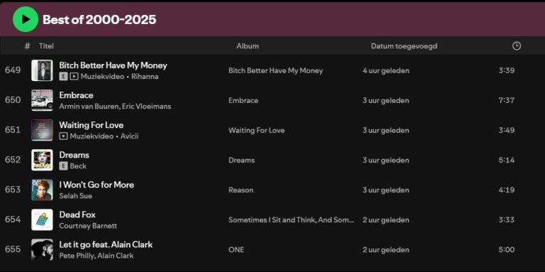The width and height of the screenshot is (545, 272).
Task: Open the Let it go cover thumbnail
Action: (x=42, y=250)
